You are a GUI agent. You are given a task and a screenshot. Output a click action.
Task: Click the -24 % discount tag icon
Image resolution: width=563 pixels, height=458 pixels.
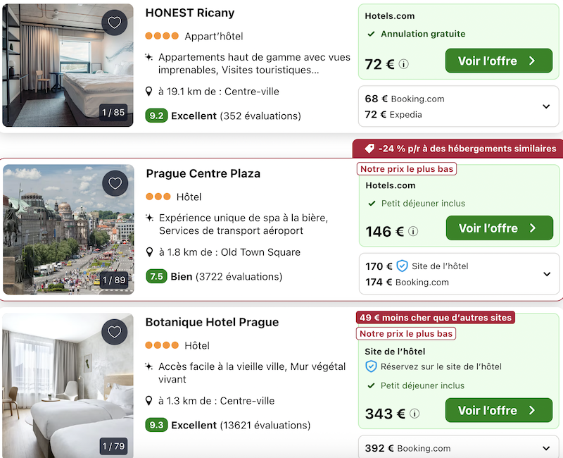(369, 149)
